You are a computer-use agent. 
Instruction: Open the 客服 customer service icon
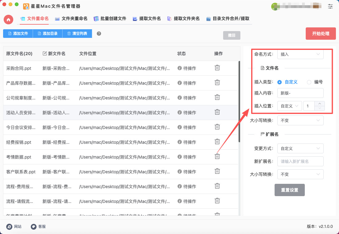click(34, 227)
